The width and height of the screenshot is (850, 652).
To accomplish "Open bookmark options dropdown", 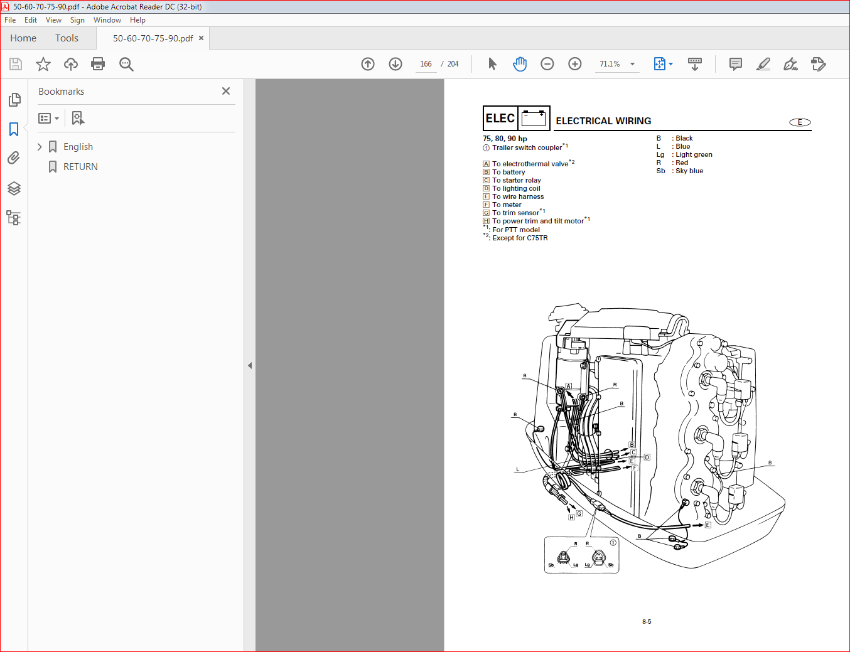I will [48, 118].
